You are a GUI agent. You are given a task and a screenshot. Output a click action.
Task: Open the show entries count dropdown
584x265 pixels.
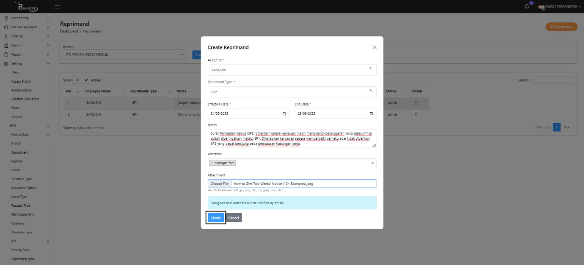coord(81,80)
